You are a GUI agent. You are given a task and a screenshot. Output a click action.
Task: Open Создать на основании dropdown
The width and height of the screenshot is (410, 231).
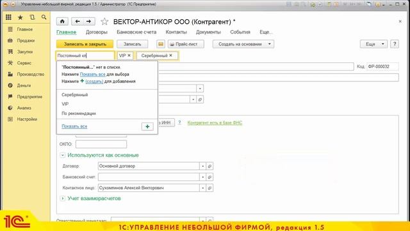point(243,44)
